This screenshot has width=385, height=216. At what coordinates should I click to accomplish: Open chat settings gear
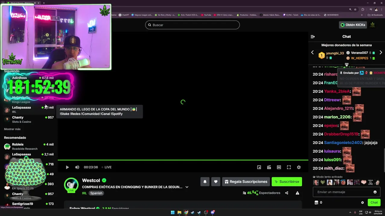point(362,202)
